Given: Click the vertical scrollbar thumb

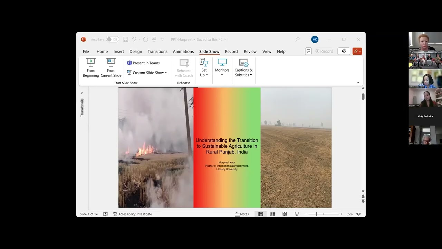Looking at the screenshot, I should (x=363, y=97).
